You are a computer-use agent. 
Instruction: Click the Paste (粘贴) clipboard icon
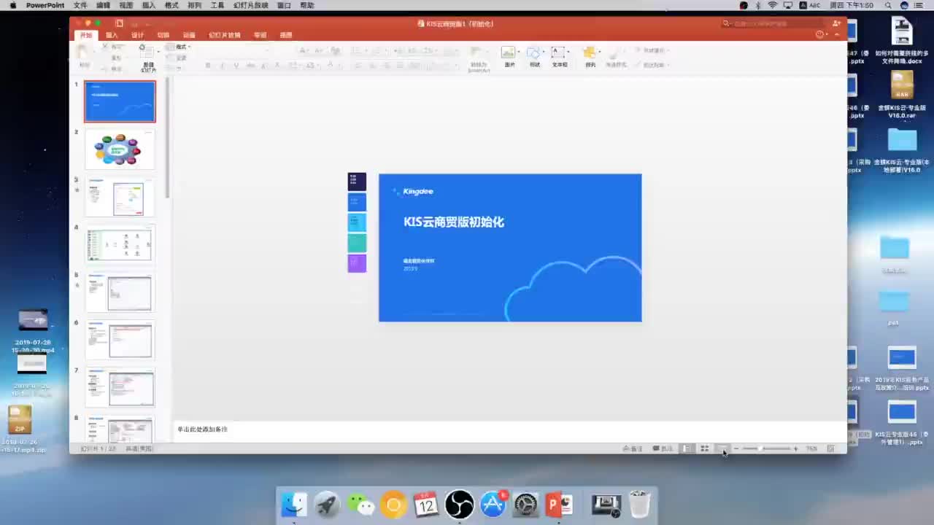pyautogui.click(x=84, y=53)
